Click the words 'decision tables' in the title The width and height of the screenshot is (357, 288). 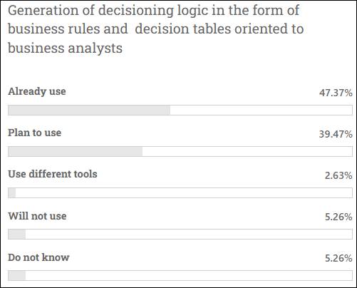point(183,29)
